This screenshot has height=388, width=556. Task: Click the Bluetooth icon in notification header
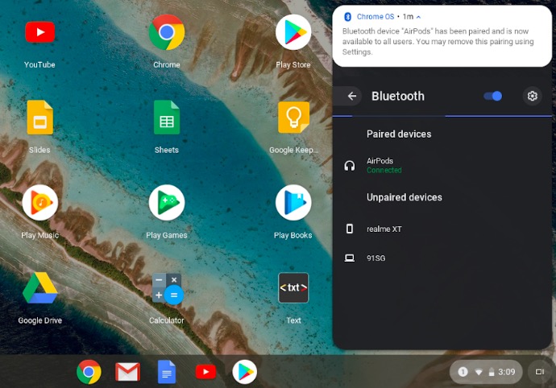point(348,17)
